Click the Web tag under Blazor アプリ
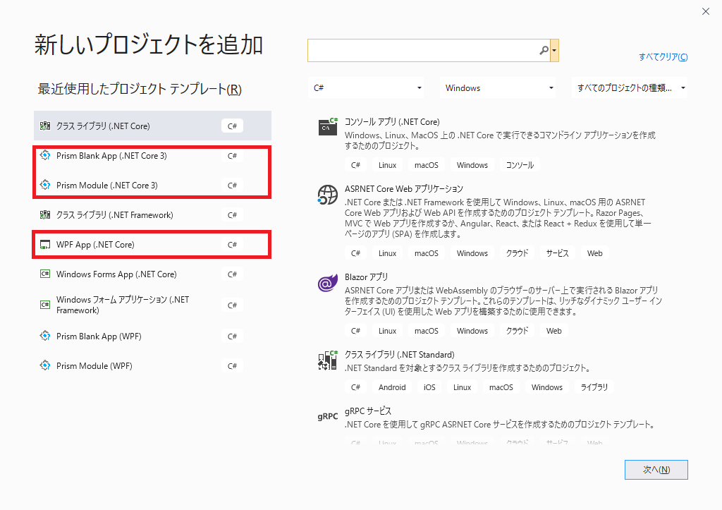Image resolution: width=722 pixels, height=510 pixels. coord(554,331)
